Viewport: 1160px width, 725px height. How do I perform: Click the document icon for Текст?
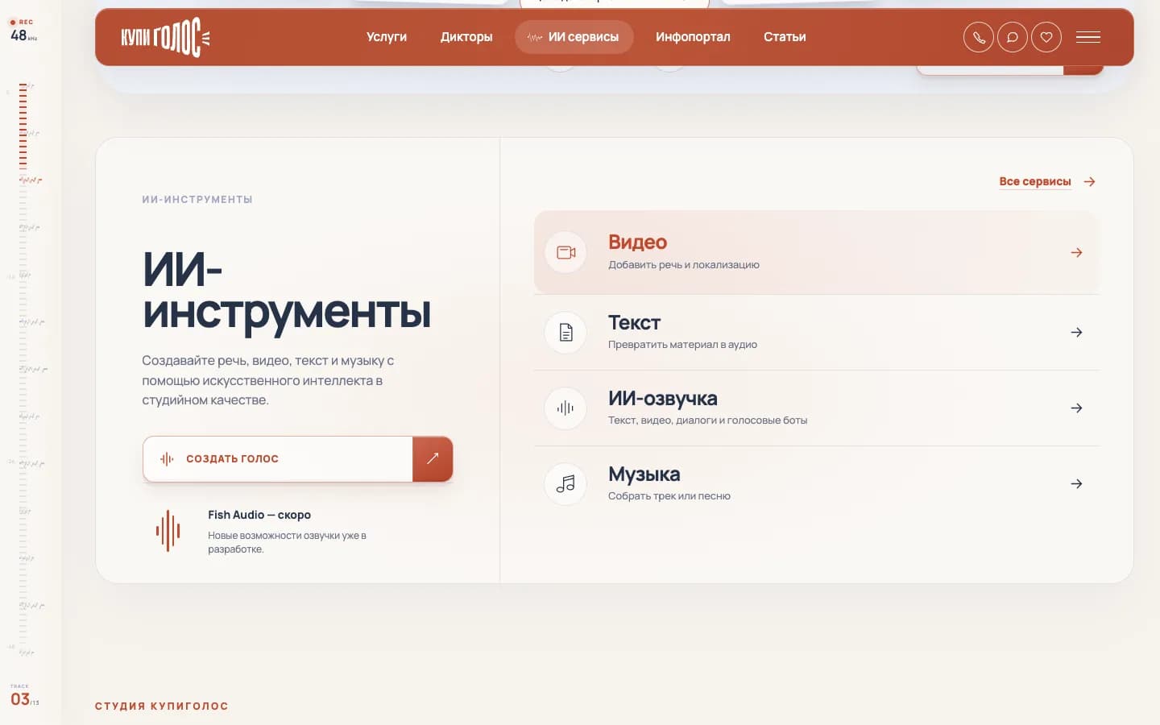(x=565, y=332)
